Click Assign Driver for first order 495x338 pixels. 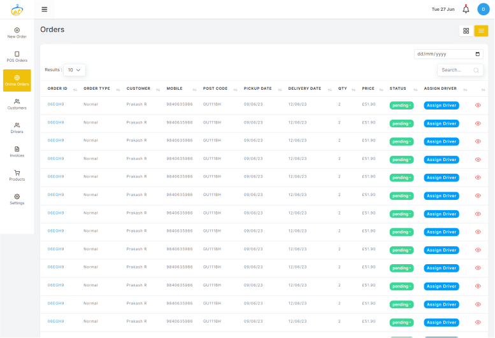(x=441, y=105)
